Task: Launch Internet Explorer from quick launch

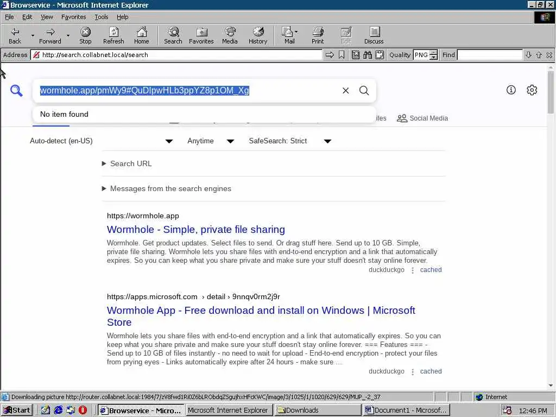Action: [58, 410]
